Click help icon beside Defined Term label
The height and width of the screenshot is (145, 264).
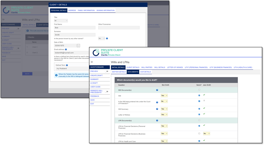point(67,65)
